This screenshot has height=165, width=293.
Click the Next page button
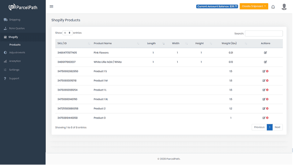coord(277,127)
